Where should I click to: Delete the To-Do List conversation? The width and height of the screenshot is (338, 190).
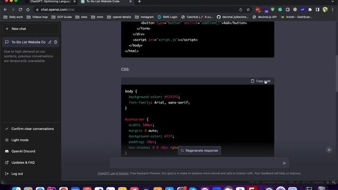(55, 42)
